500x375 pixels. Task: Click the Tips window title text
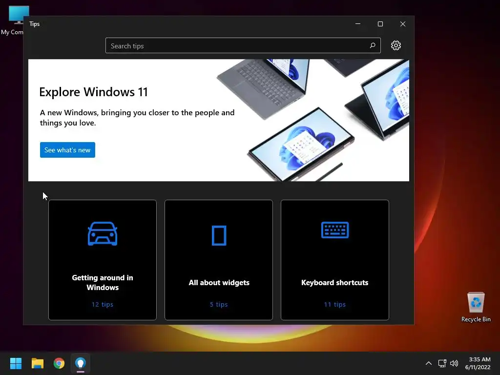click(x=35, y=24)
